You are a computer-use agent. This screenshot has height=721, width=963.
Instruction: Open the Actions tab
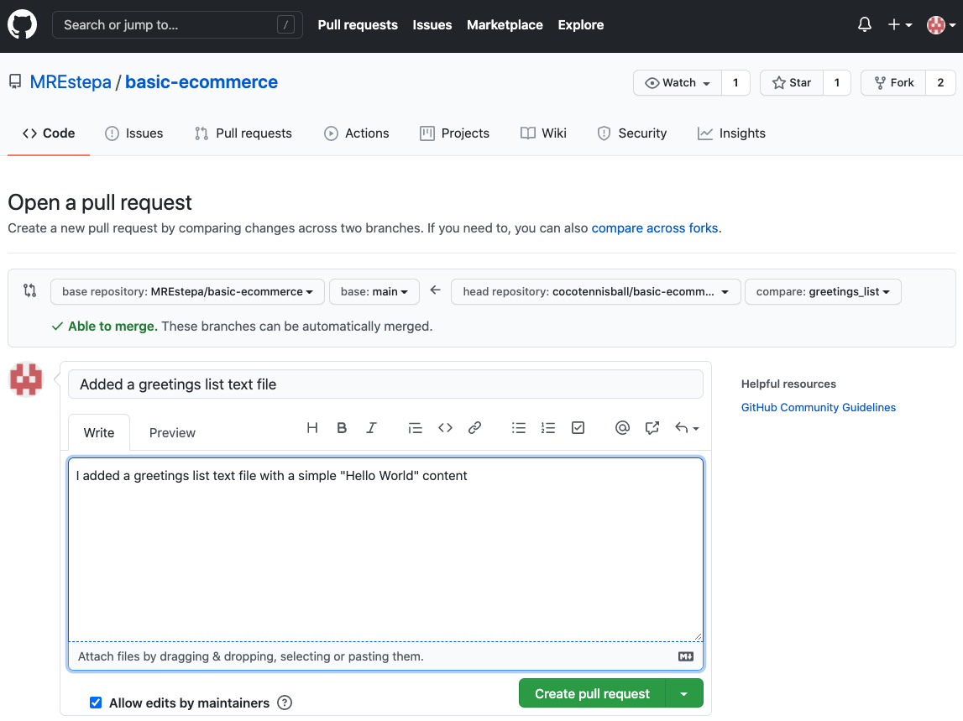(x=356, y=133)
